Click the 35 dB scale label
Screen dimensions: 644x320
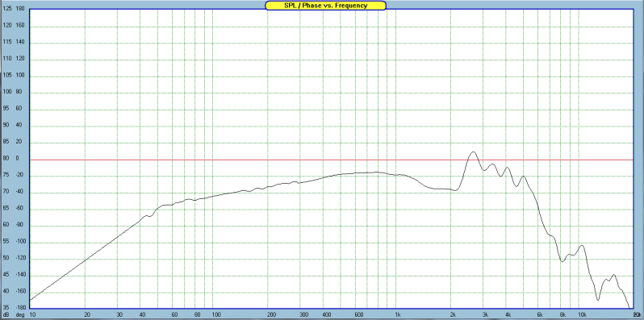(6, 308)
